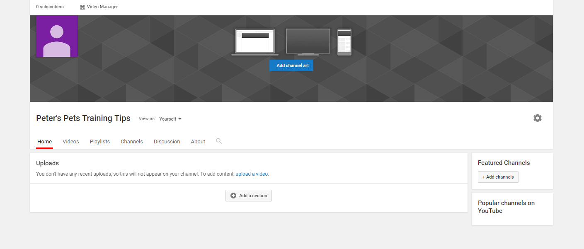Select the Home tab

coord(44,142)
